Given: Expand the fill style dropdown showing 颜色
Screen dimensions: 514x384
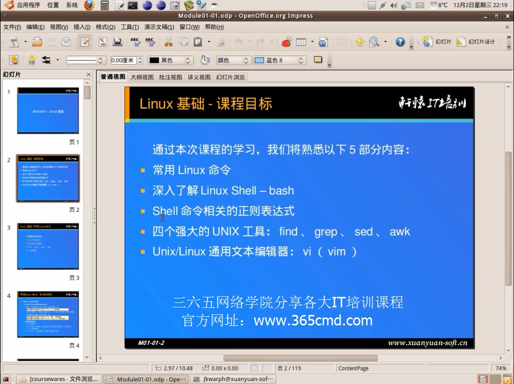Looking at the screenshot, I should [246, 59].
